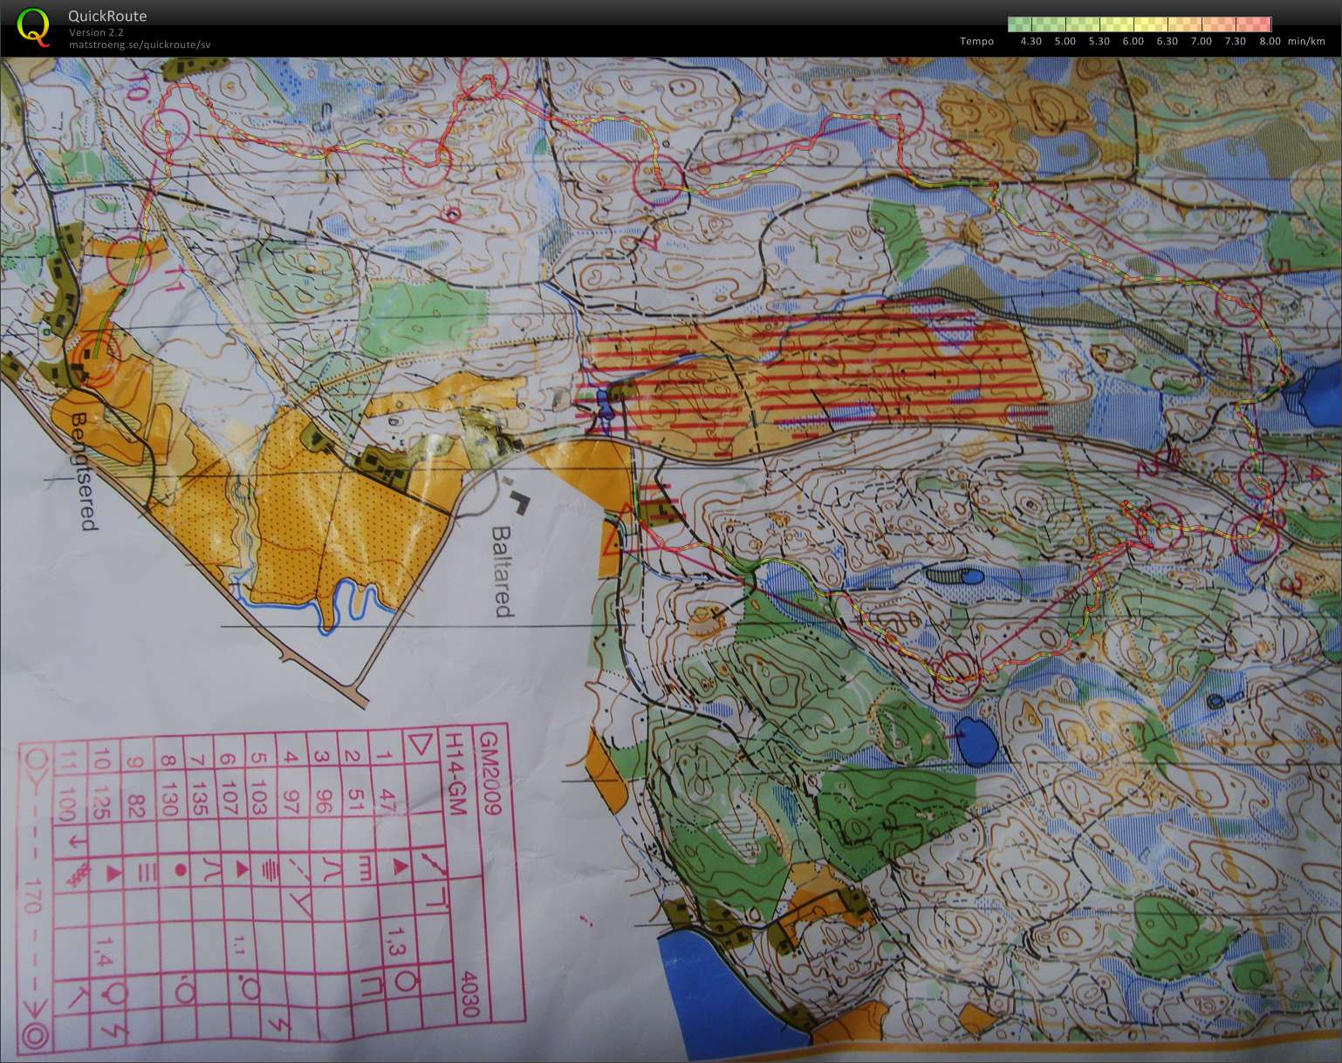Screen dimensions: 1342x1063
Task: Click the 170 finish distance in table
Action: tap(32, 897)
